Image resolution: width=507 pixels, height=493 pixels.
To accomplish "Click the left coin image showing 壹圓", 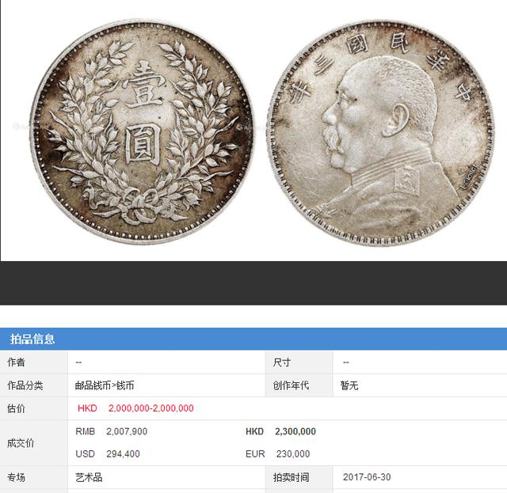I will [143, 131].
